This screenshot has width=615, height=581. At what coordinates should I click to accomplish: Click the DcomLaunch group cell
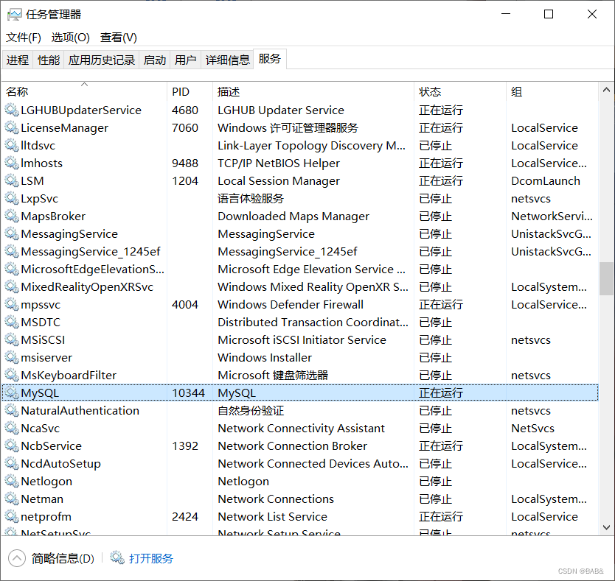[546, 180]
